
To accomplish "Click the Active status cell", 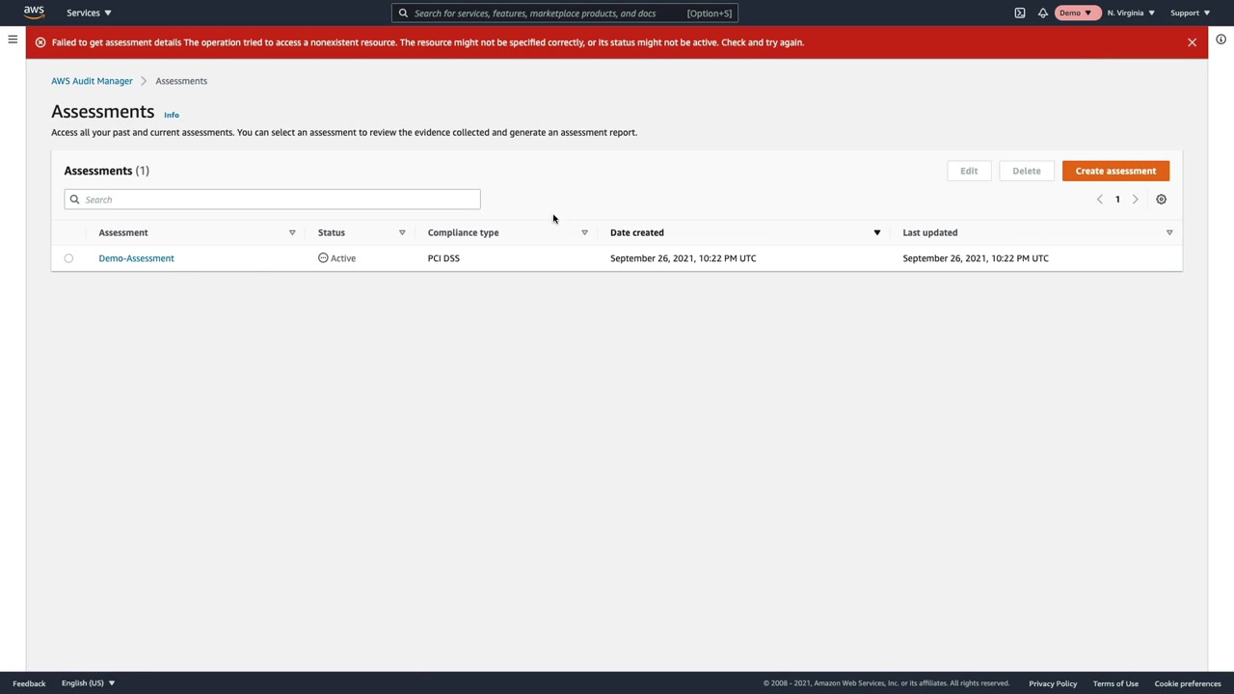I will (x=336, y=258).
